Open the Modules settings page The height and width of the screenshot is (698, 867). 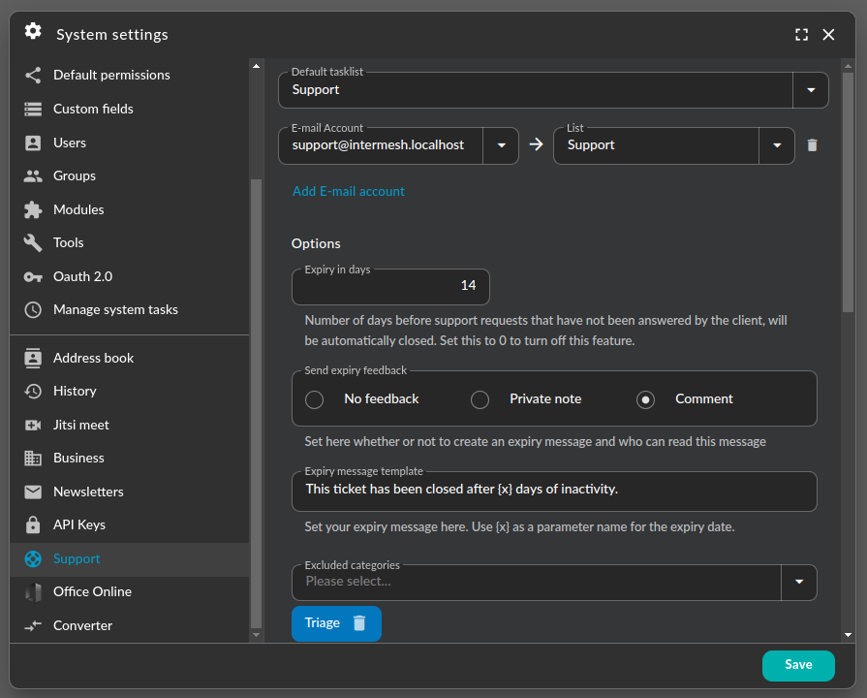130,209
